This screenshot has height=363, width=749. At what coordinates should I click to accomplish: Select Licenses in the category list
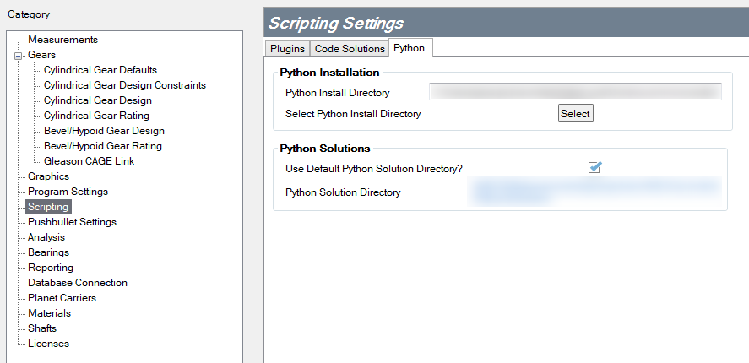(x=48, y=344)
